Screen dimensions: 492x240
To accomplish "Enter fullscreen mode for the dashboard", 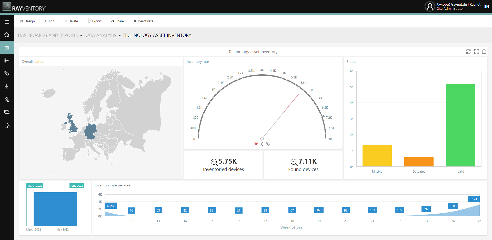I will [x=476, y=52].
